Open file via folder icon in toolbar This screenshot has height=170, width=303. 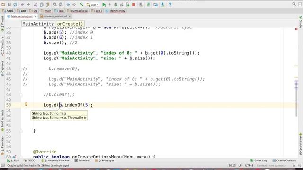(3, 4)
